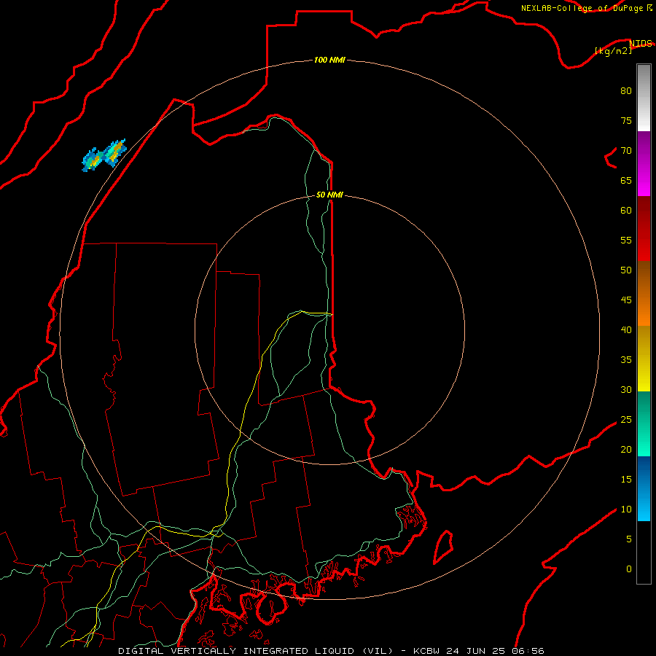Click the scale value 65
Viewport: 656px width, 656px height.
626,180
